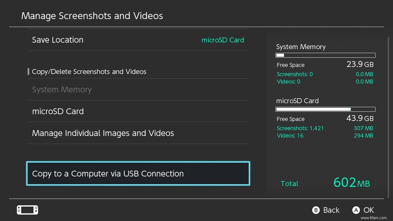
Task: Click the B button icon for Back
Action: 316,210
